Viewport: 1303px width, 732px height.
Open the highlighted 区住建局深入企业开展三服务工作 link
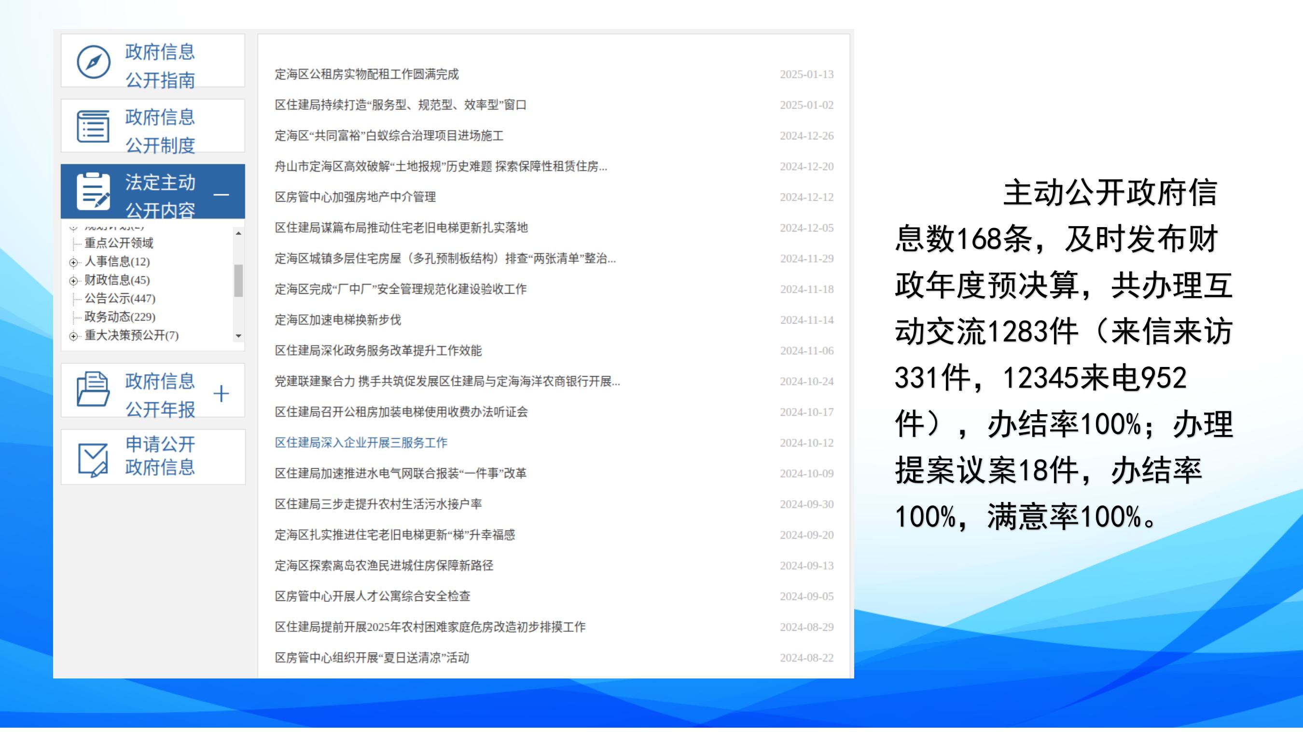[x=361, y=443]
